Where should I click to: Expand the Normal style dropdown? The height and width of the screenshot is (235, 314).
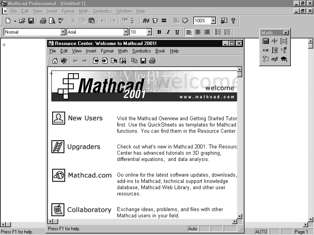(x=63, y=32)
